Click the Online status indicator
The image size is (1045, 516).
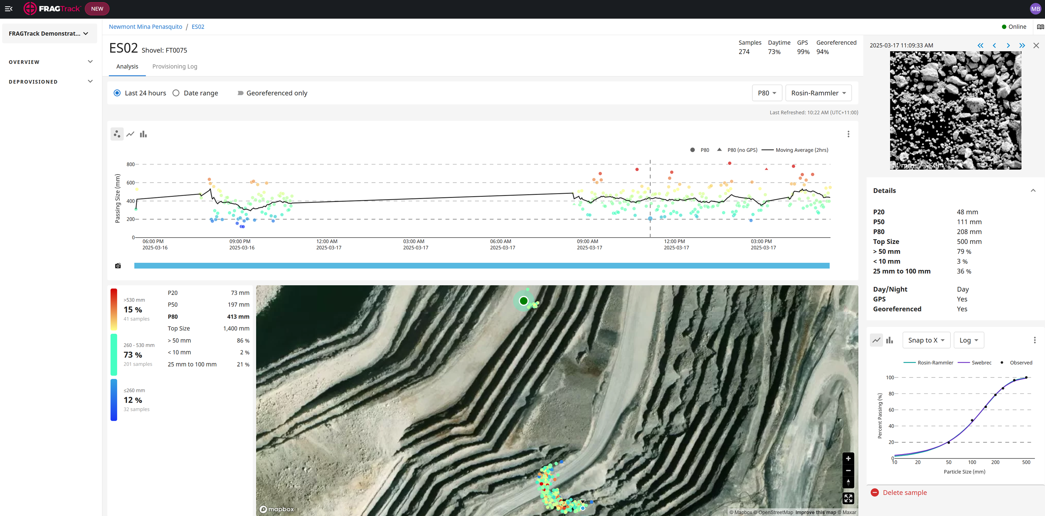pos(1014,27)
